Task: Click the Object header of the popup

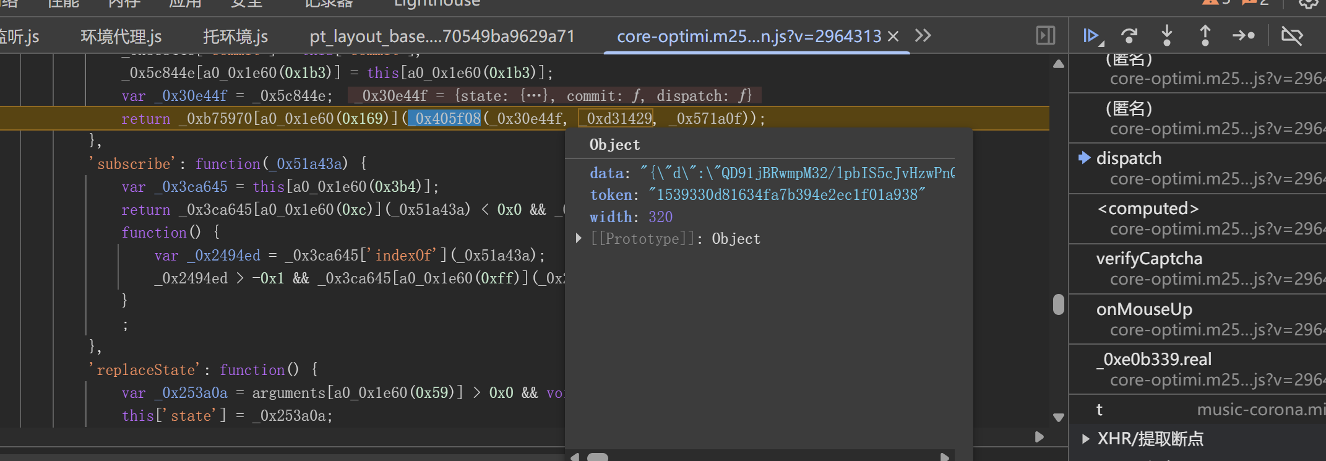Action: point(614,145)
